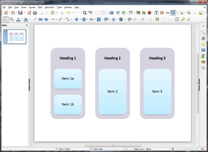Toggle the highlighted Show Draw Functions button
Viewport: 208px width, 152px height.
tap(173, 13)
